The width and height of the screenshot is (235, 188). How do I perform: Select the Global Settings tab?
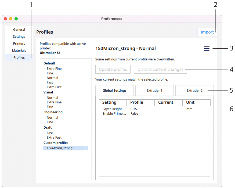(114, 91)
